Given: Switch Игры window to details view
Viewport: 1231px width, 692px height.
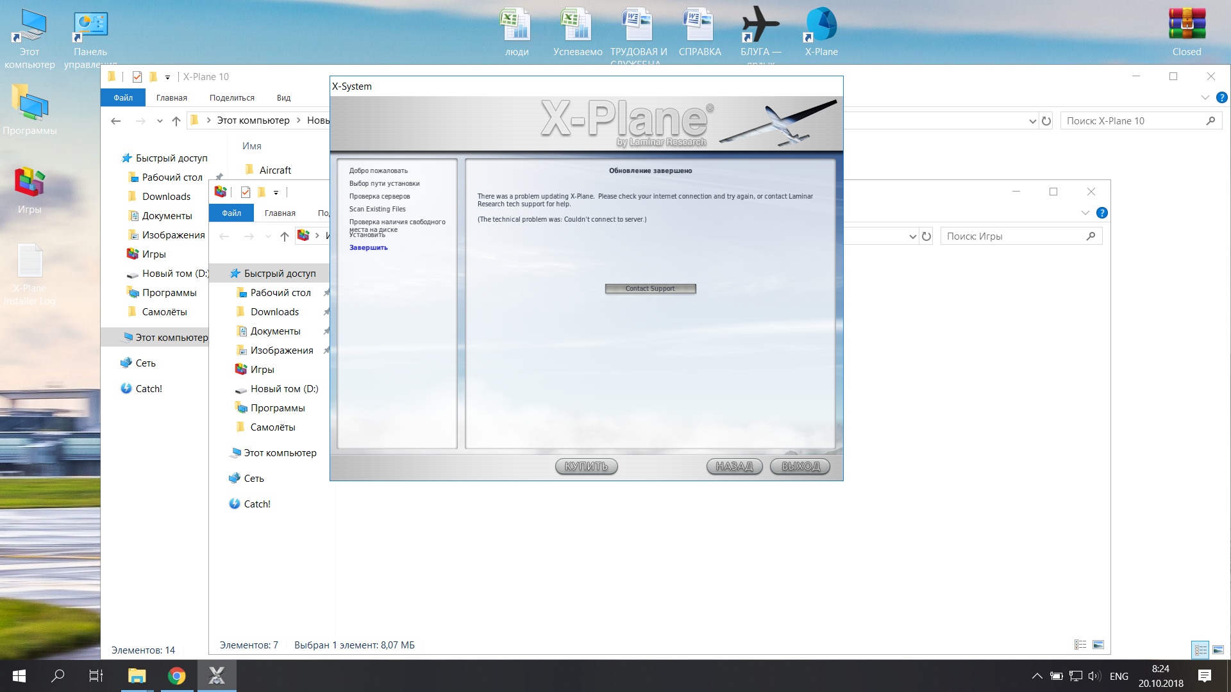Looking at the screenshot, I should point(1080,645).
